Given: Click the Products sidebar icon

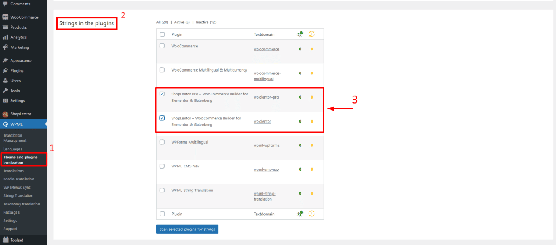Looking at the screenshot, I should (5, 27).
